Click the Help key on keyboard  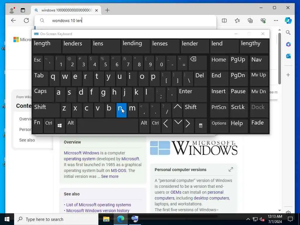[x=238, y=125]
